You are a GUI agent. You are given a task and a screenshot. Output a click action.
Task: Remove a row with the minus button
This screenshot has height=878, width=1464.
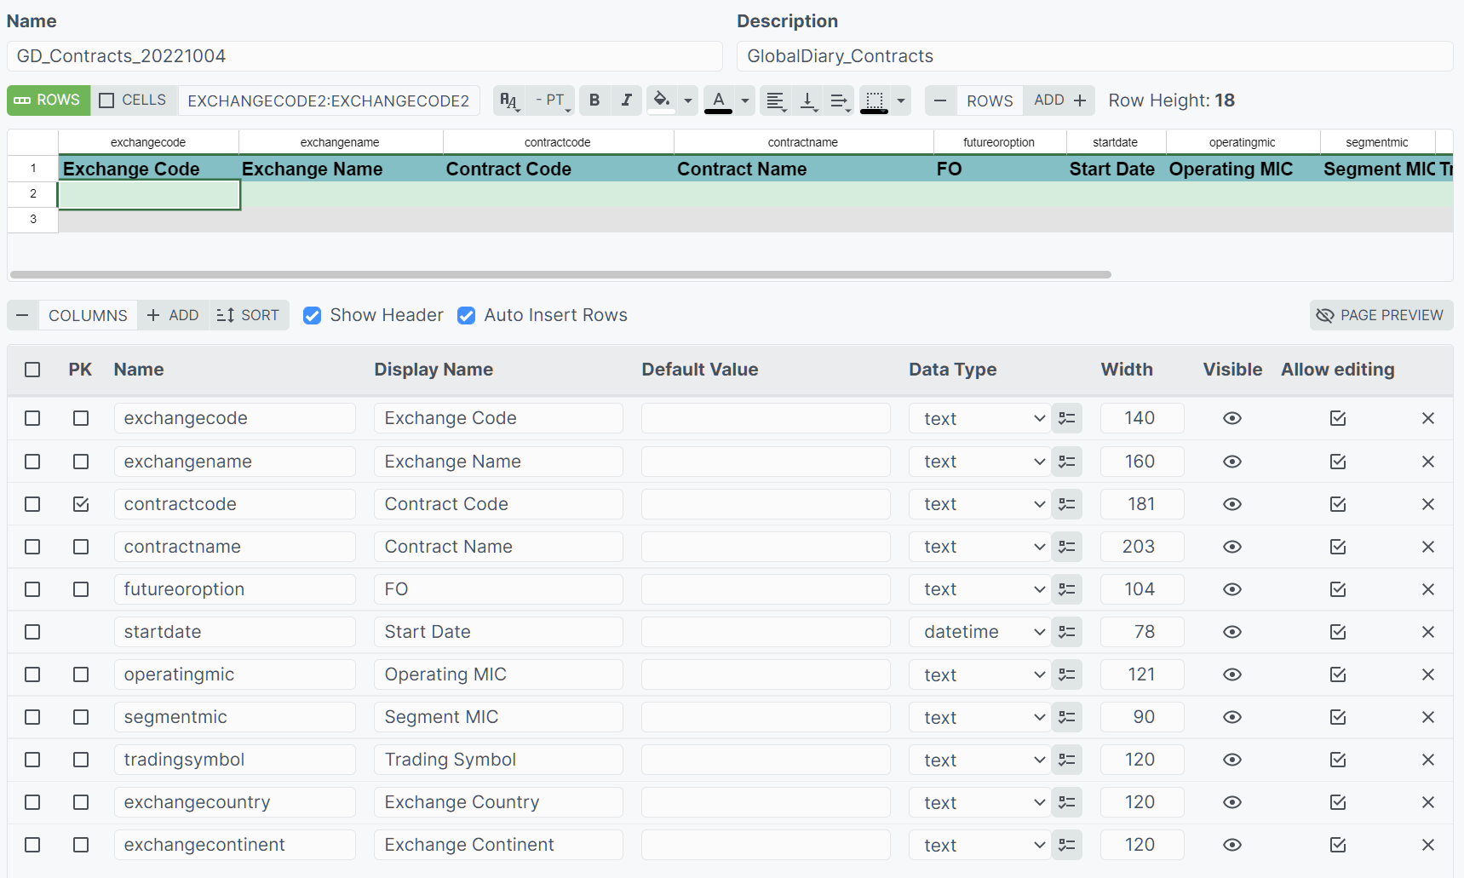(x=940, y=100)
